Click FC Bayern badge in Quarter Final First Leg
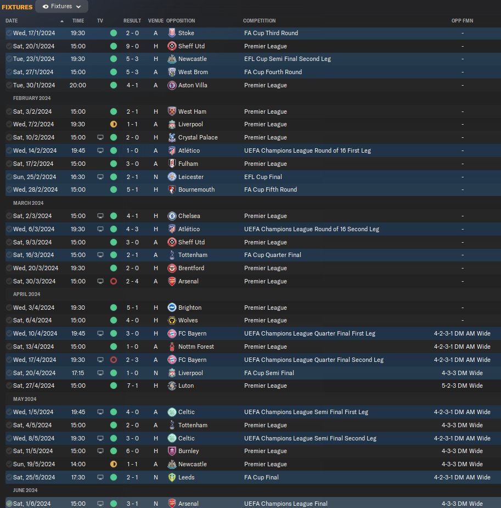Screen dimensions: 501x508 [172, 333]
